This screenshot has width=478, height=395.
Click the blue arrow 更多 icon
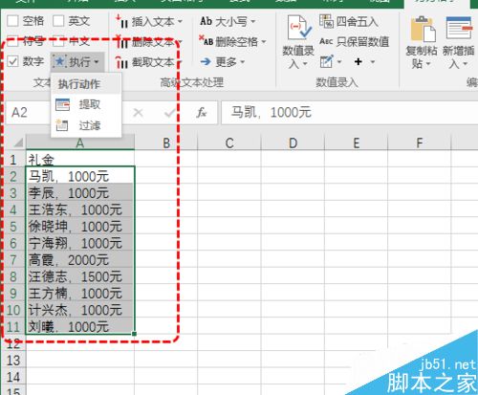pyautogui.click(x=206, y=62)
